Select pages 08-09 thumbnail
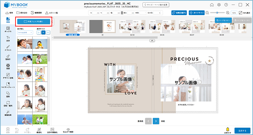This screenshot has width=253, height=135. click(x=222, y=26)
